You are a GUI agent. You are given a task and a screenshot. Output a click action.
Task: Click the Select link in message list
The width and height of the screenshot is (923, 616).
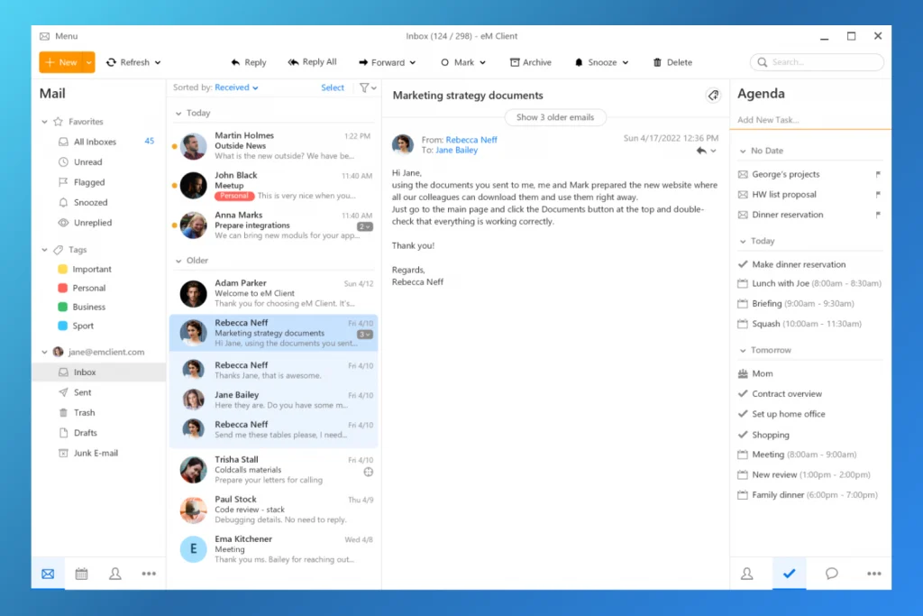pos(333,87)
